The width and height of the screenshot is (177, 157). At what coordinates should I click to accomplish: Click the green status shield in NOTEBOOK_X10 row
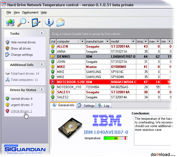(53, 87)
